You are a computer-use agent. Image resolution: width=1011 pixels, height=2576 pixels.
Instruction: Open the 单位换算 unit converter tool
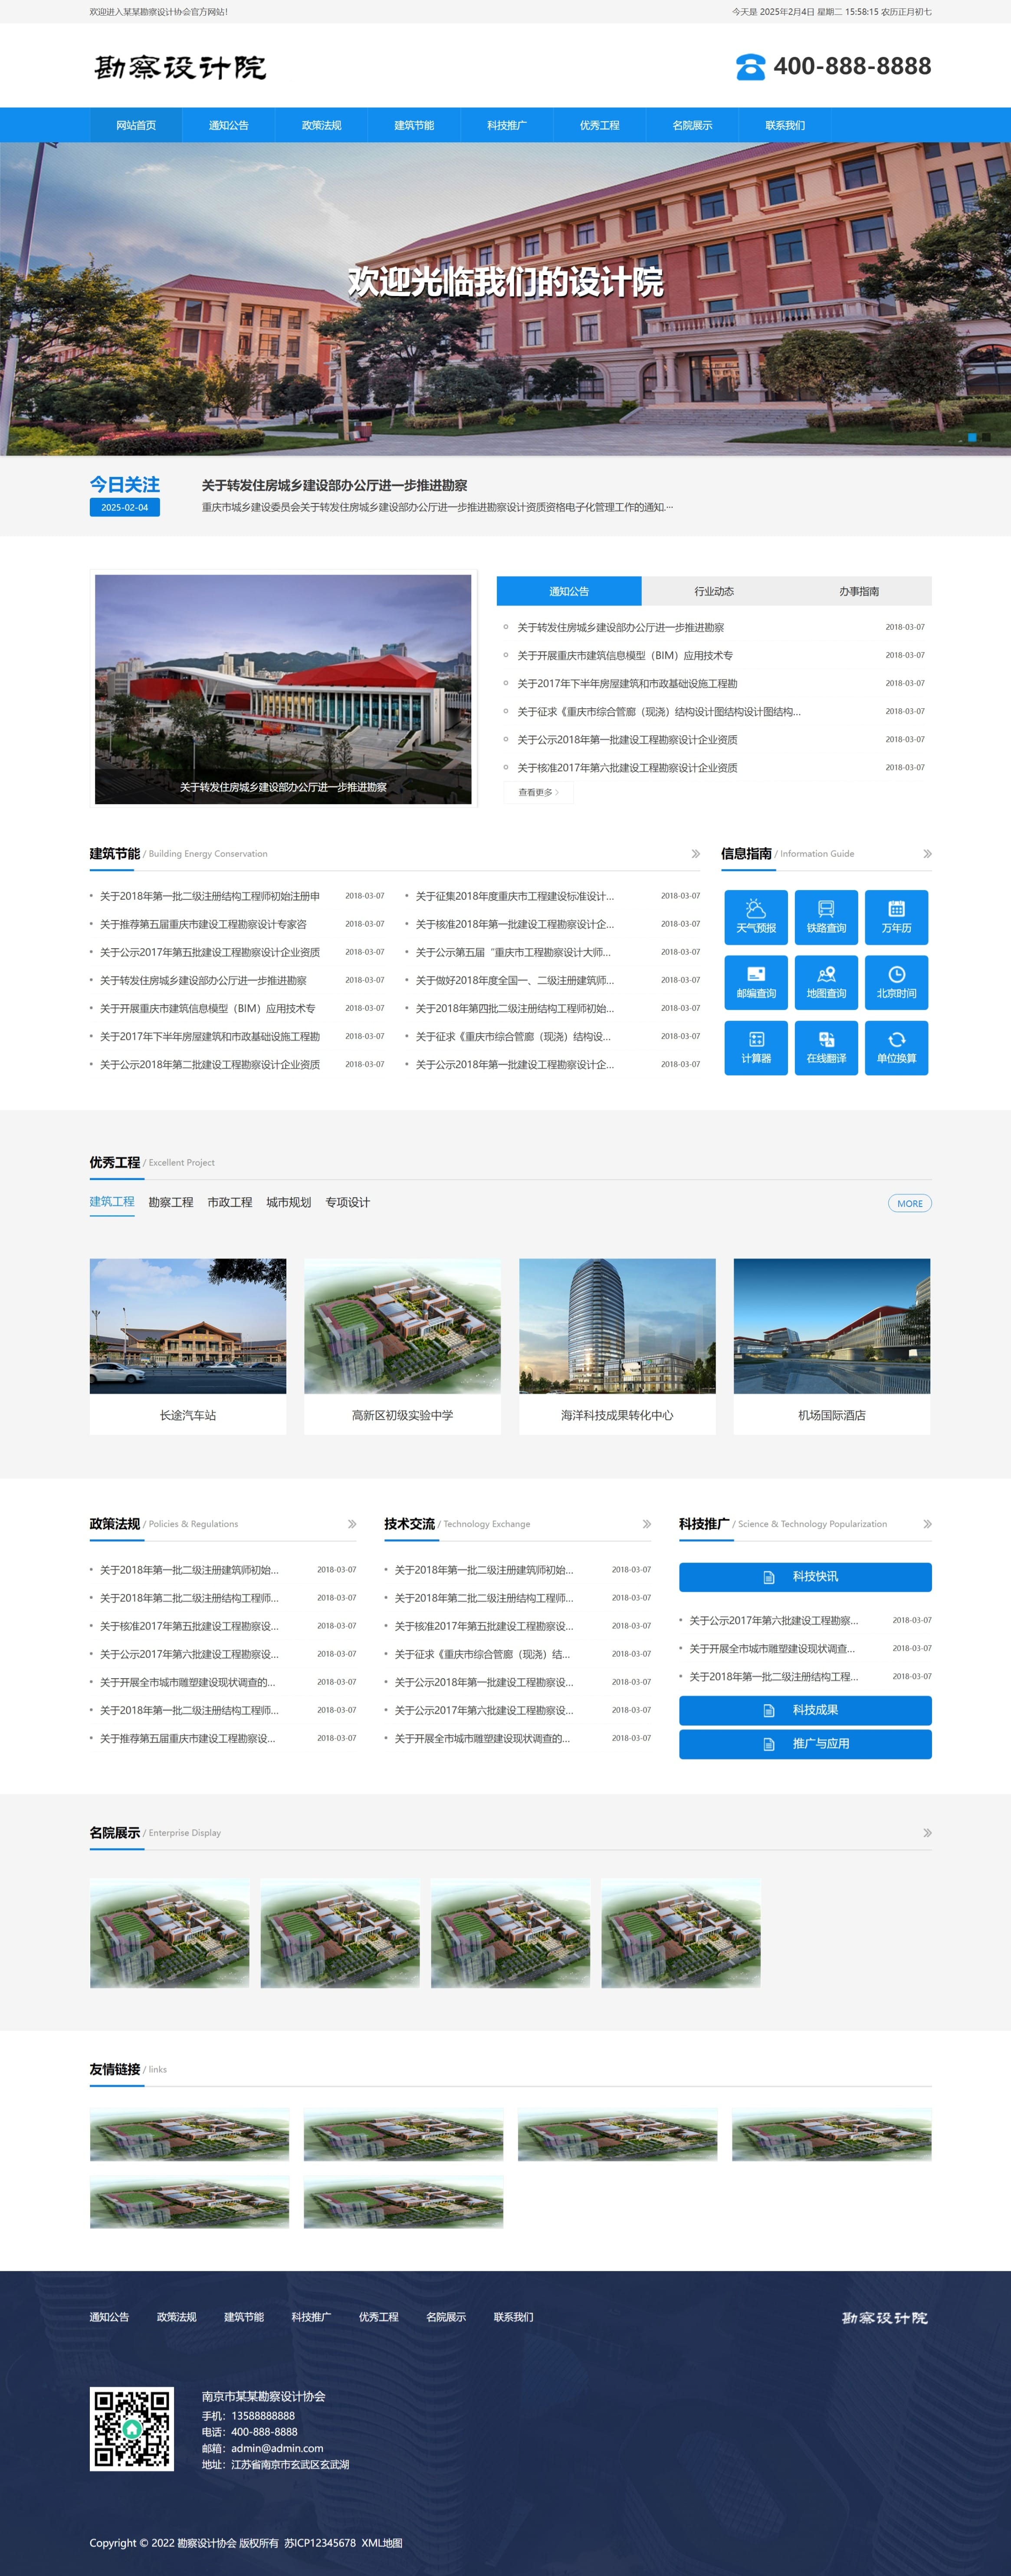pyautogui.click(x=896, y=1047)
